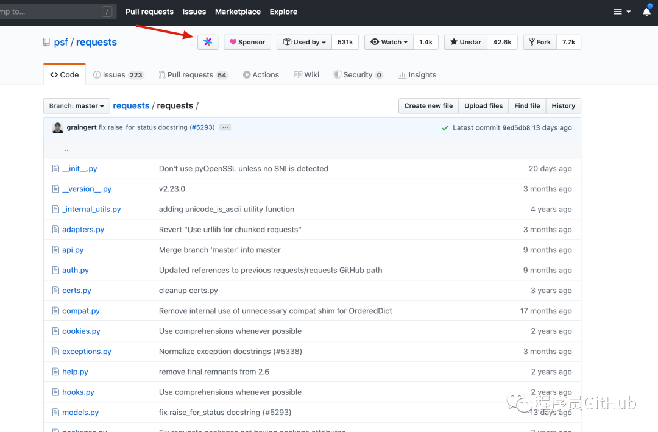This screenshot has height=432, width=658.
Task: Open the Watch dropdown
Action: 389,42
